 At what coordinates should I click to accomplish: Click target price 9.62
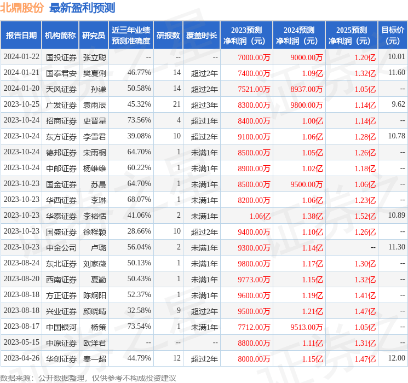pos(398,105)
